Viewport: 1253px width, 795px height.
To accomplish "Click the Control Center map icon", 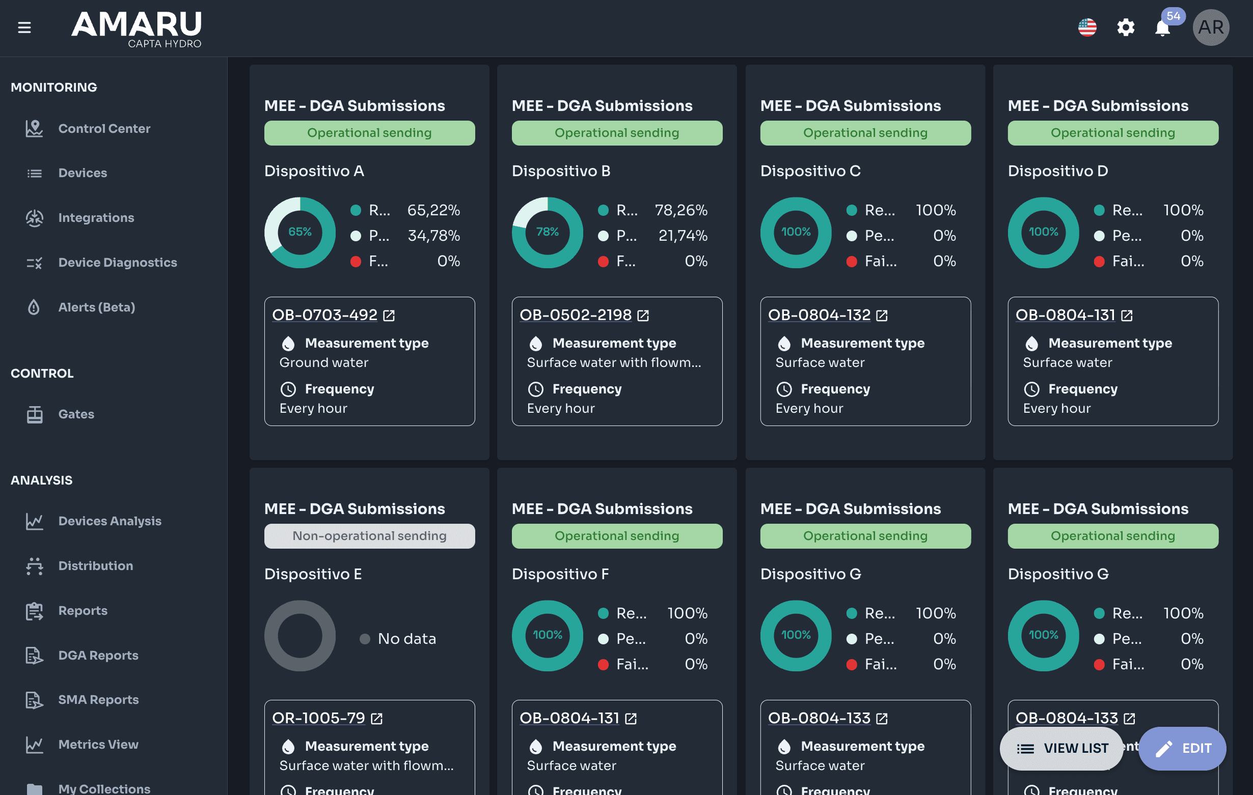I will [34, 128].
